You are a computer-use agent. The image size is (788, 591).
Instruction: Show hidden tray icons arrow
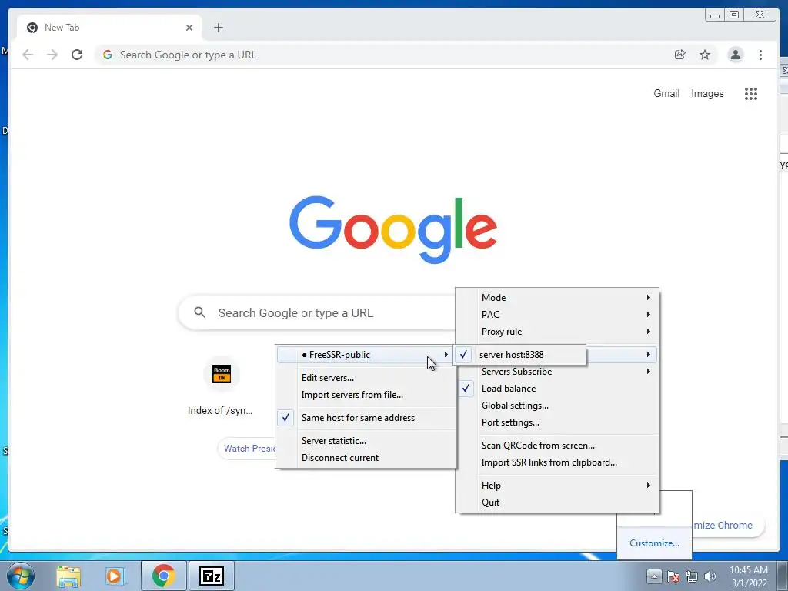tap(654, 576)
